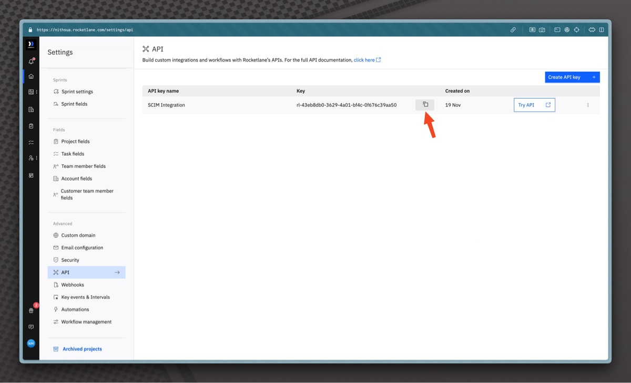This screenshot has width=631, height=383.
Task: Click the 'Key' column header
Action: coord(301,91)
